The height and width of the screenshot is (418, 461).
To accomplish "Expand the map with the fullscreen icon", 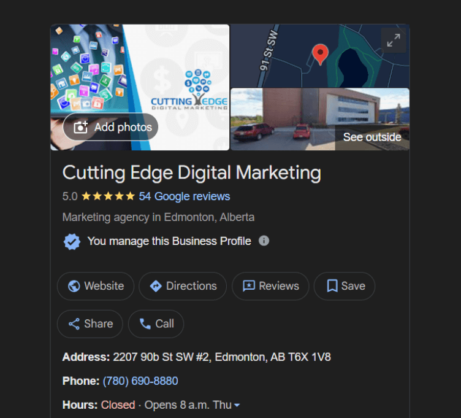I will [394, 41].
